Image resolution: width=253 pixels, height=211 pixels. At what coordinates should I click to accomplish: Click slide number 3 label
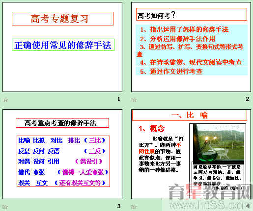click(x=119, y=206)
